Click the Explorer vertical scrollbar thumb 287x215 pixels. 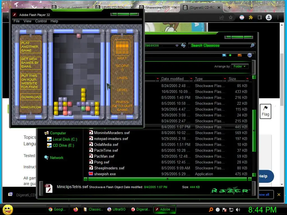(254, 130)
